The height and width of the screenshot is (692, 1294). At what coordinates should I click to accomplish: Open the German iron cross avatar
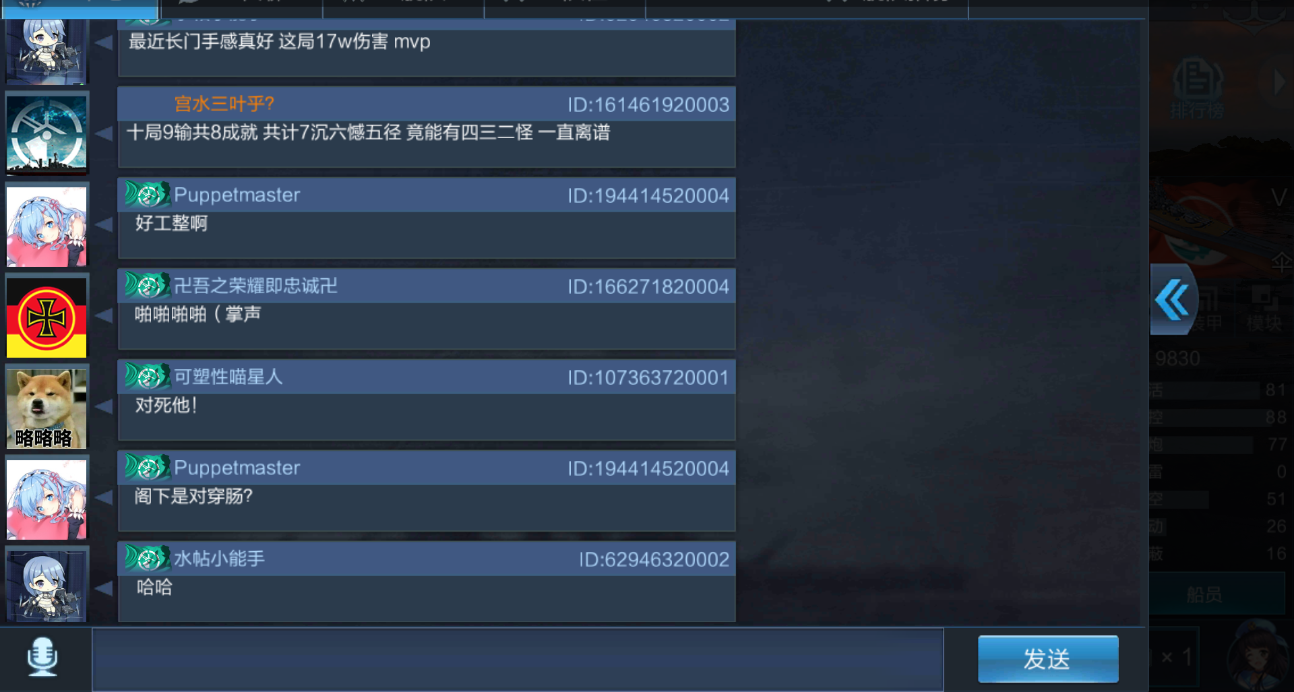click(x=47, y=317)
